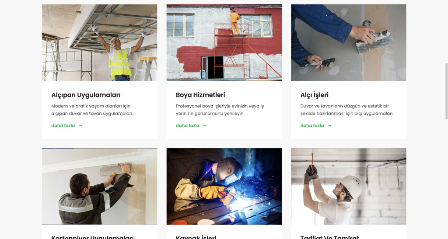
Task: Click the arrow icon under Boya Hizmetleri
Action: point(205,126)
